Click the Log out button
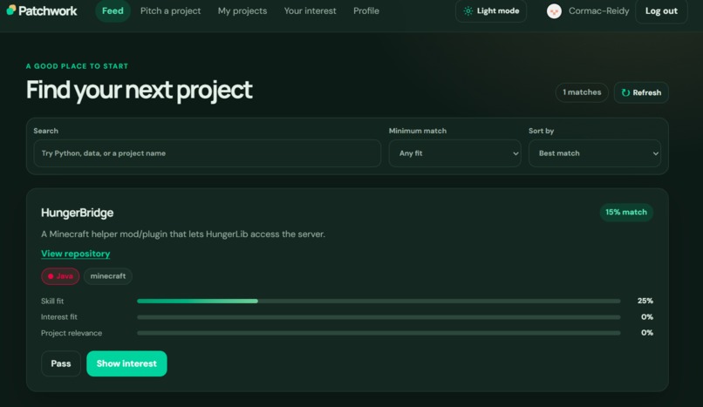The width and height of the screenshot is (703, 407). pyautogui.click(x=661, y=11)
